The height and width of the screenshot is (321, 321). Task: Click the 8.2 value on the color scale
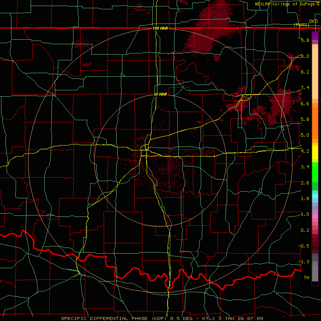tap(305, 72)
